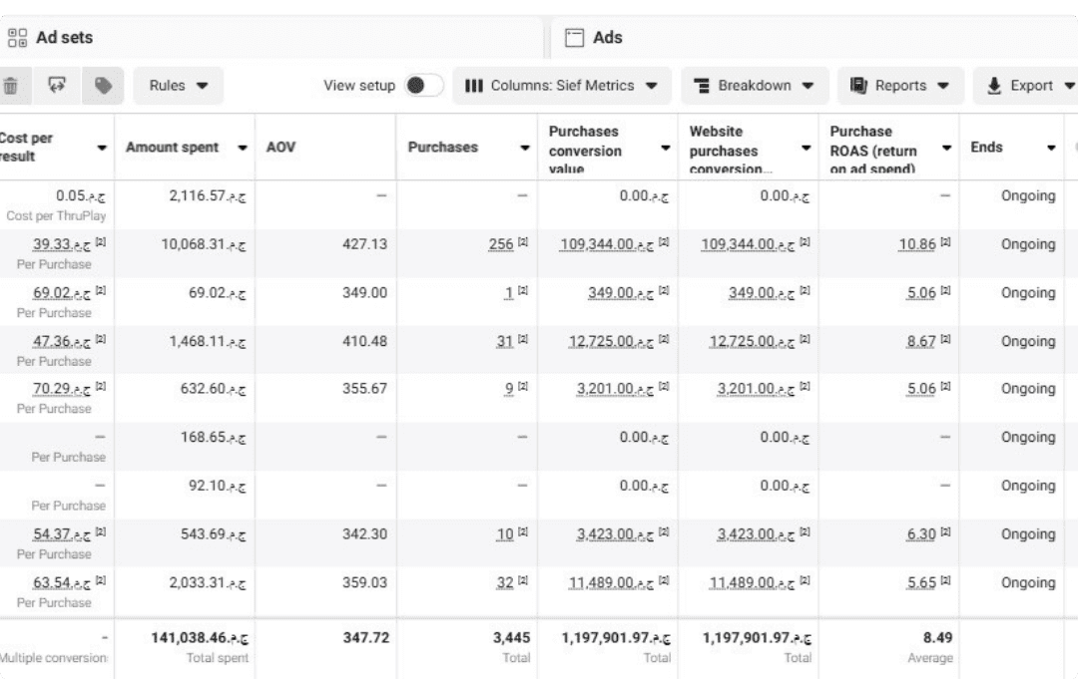Viewport: 1078px width, 693px height.
Task: Click the 39.33 cost per purchase link
Action: click(x=61, y=244)
